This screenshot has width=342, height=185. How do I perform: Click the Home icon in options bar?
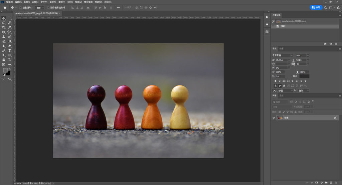tap(5, 7)
